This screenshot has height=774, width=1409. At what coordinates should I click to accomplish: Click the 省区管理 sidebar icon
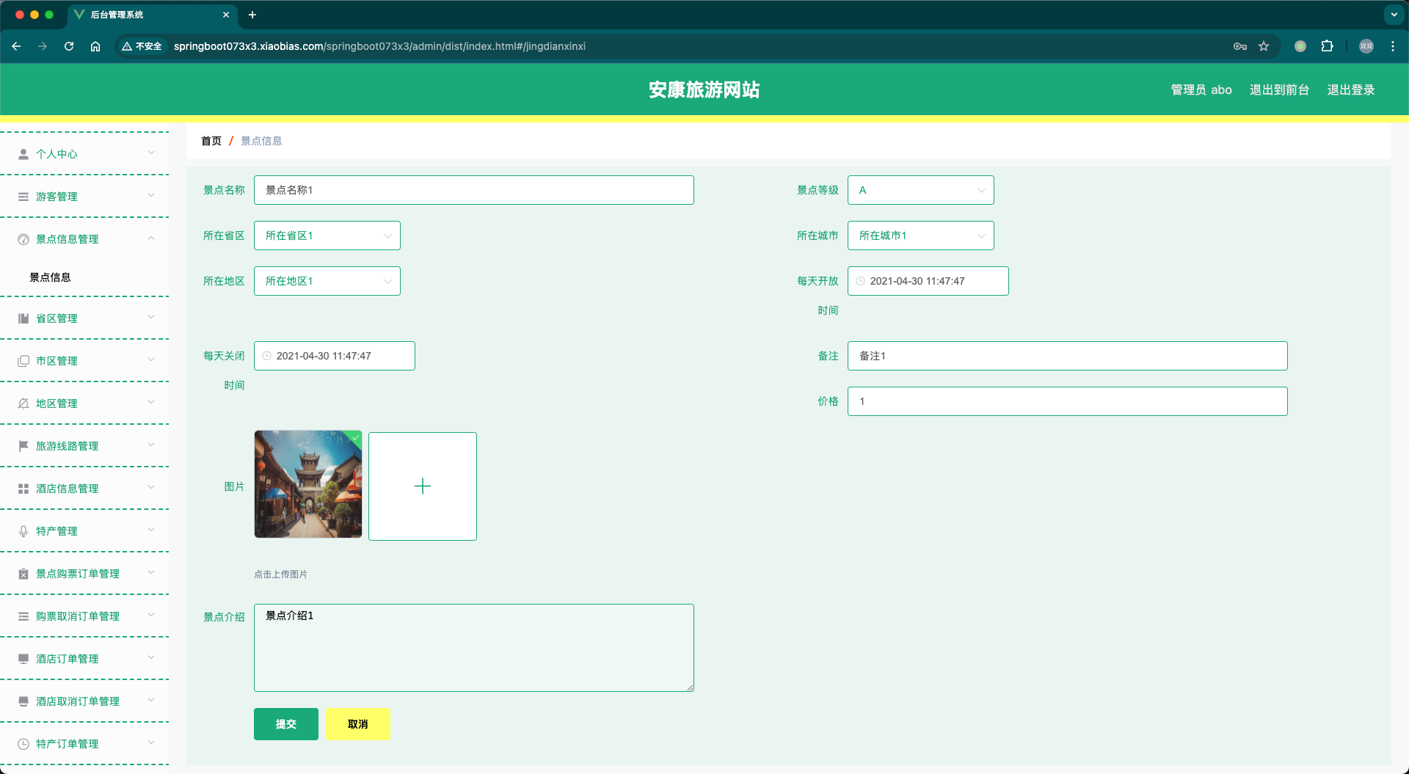tap(23, 318)
